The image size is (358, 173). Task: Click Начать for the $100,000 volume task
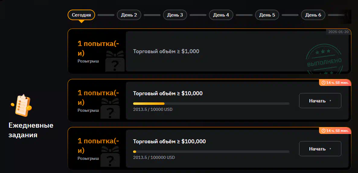click(320, 149)
